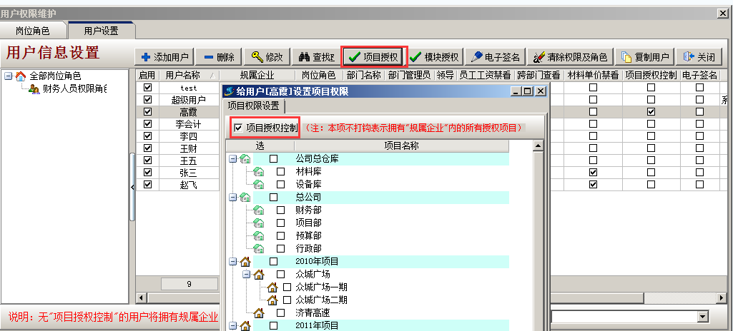Viewport: 733px width, 331px height.
Task: Tick the 财务部 checkbox
Action: coord(281,210)
